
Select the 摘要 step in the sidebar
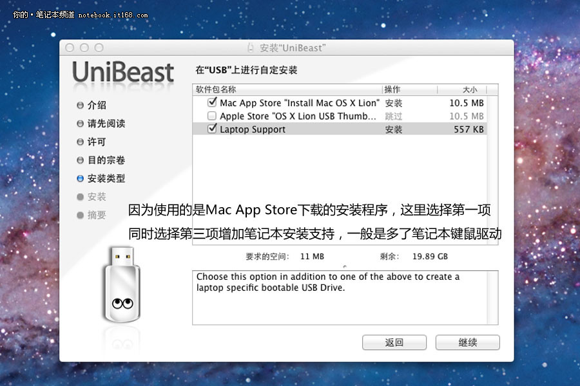[x=92, y=215]
